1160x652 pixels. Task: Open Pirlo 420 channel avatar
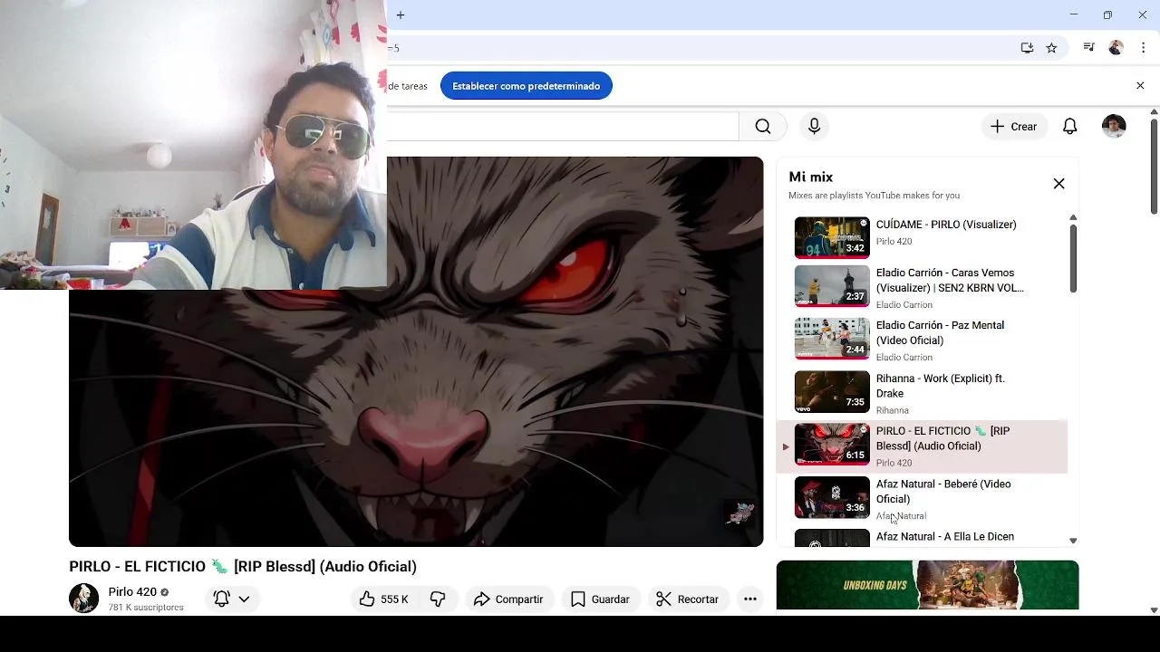84,599
